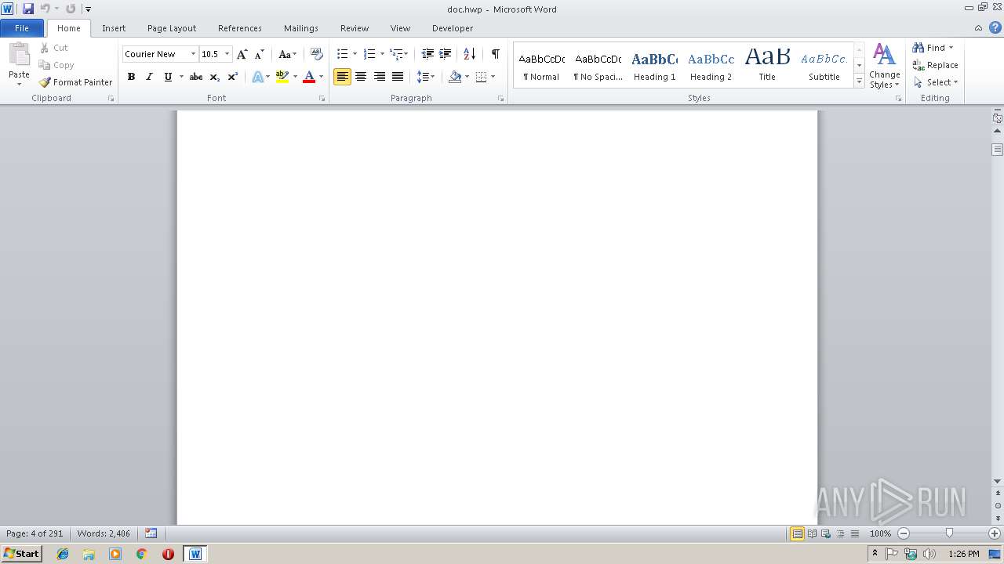Screen dimensions: 1004x564
Task: Click the Zoom In plus button
Action: pyautogui.click(x=995, y=533)
